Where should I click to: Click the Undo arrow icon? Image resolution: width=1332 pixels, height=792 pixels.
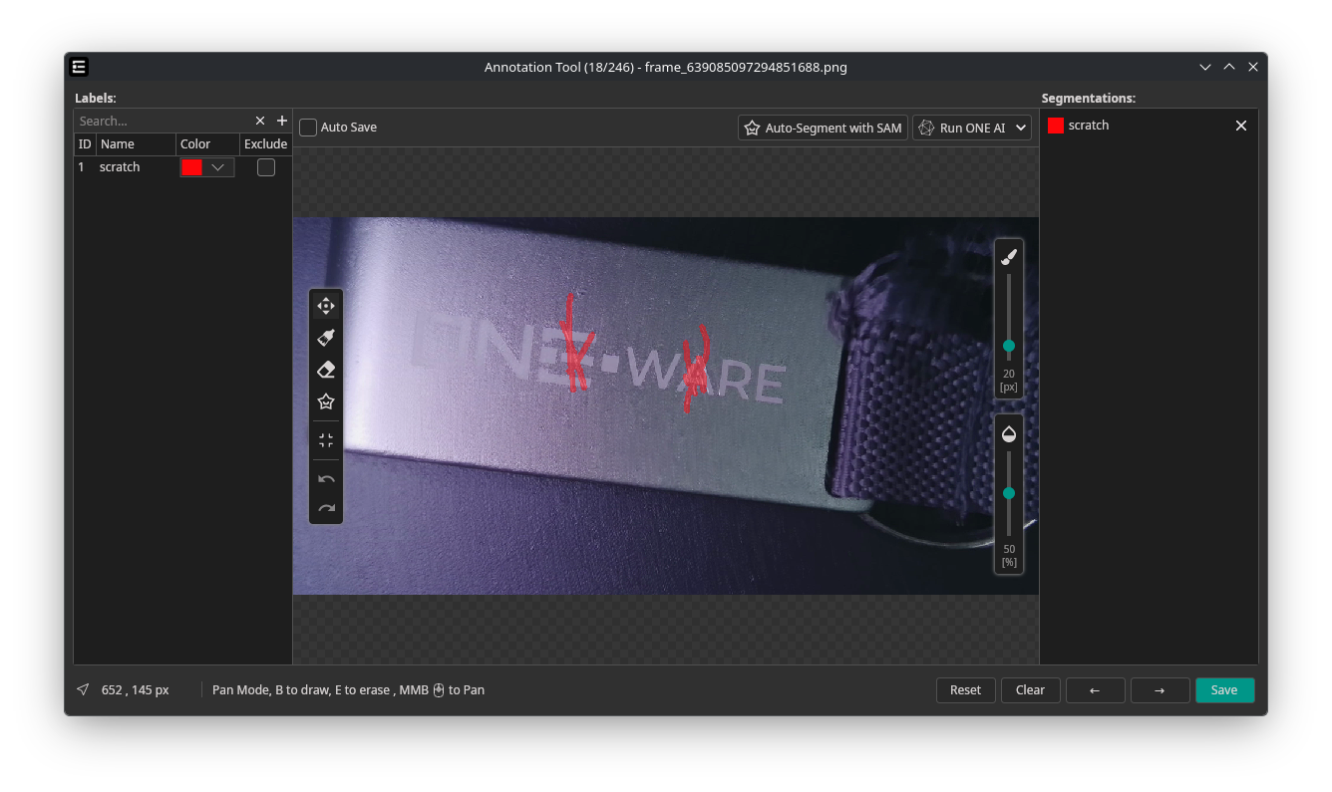point(326,478)
